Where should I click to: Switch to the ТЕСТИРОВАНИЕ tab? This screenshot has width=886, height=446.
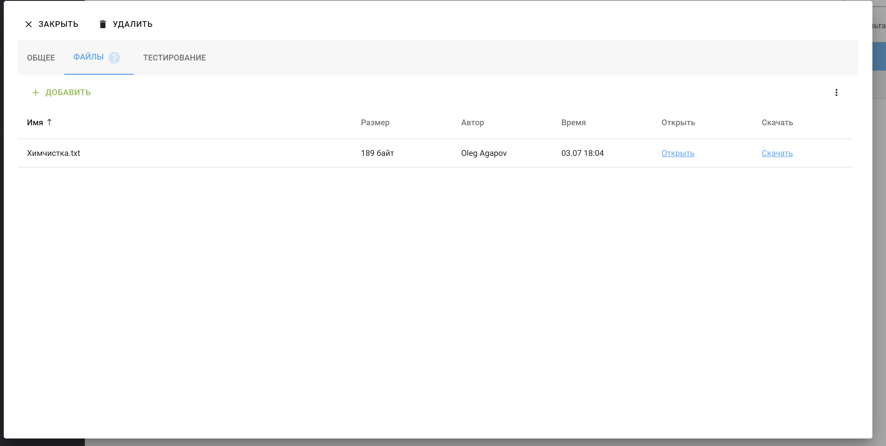pyautogui.click(x=174, y=58)
